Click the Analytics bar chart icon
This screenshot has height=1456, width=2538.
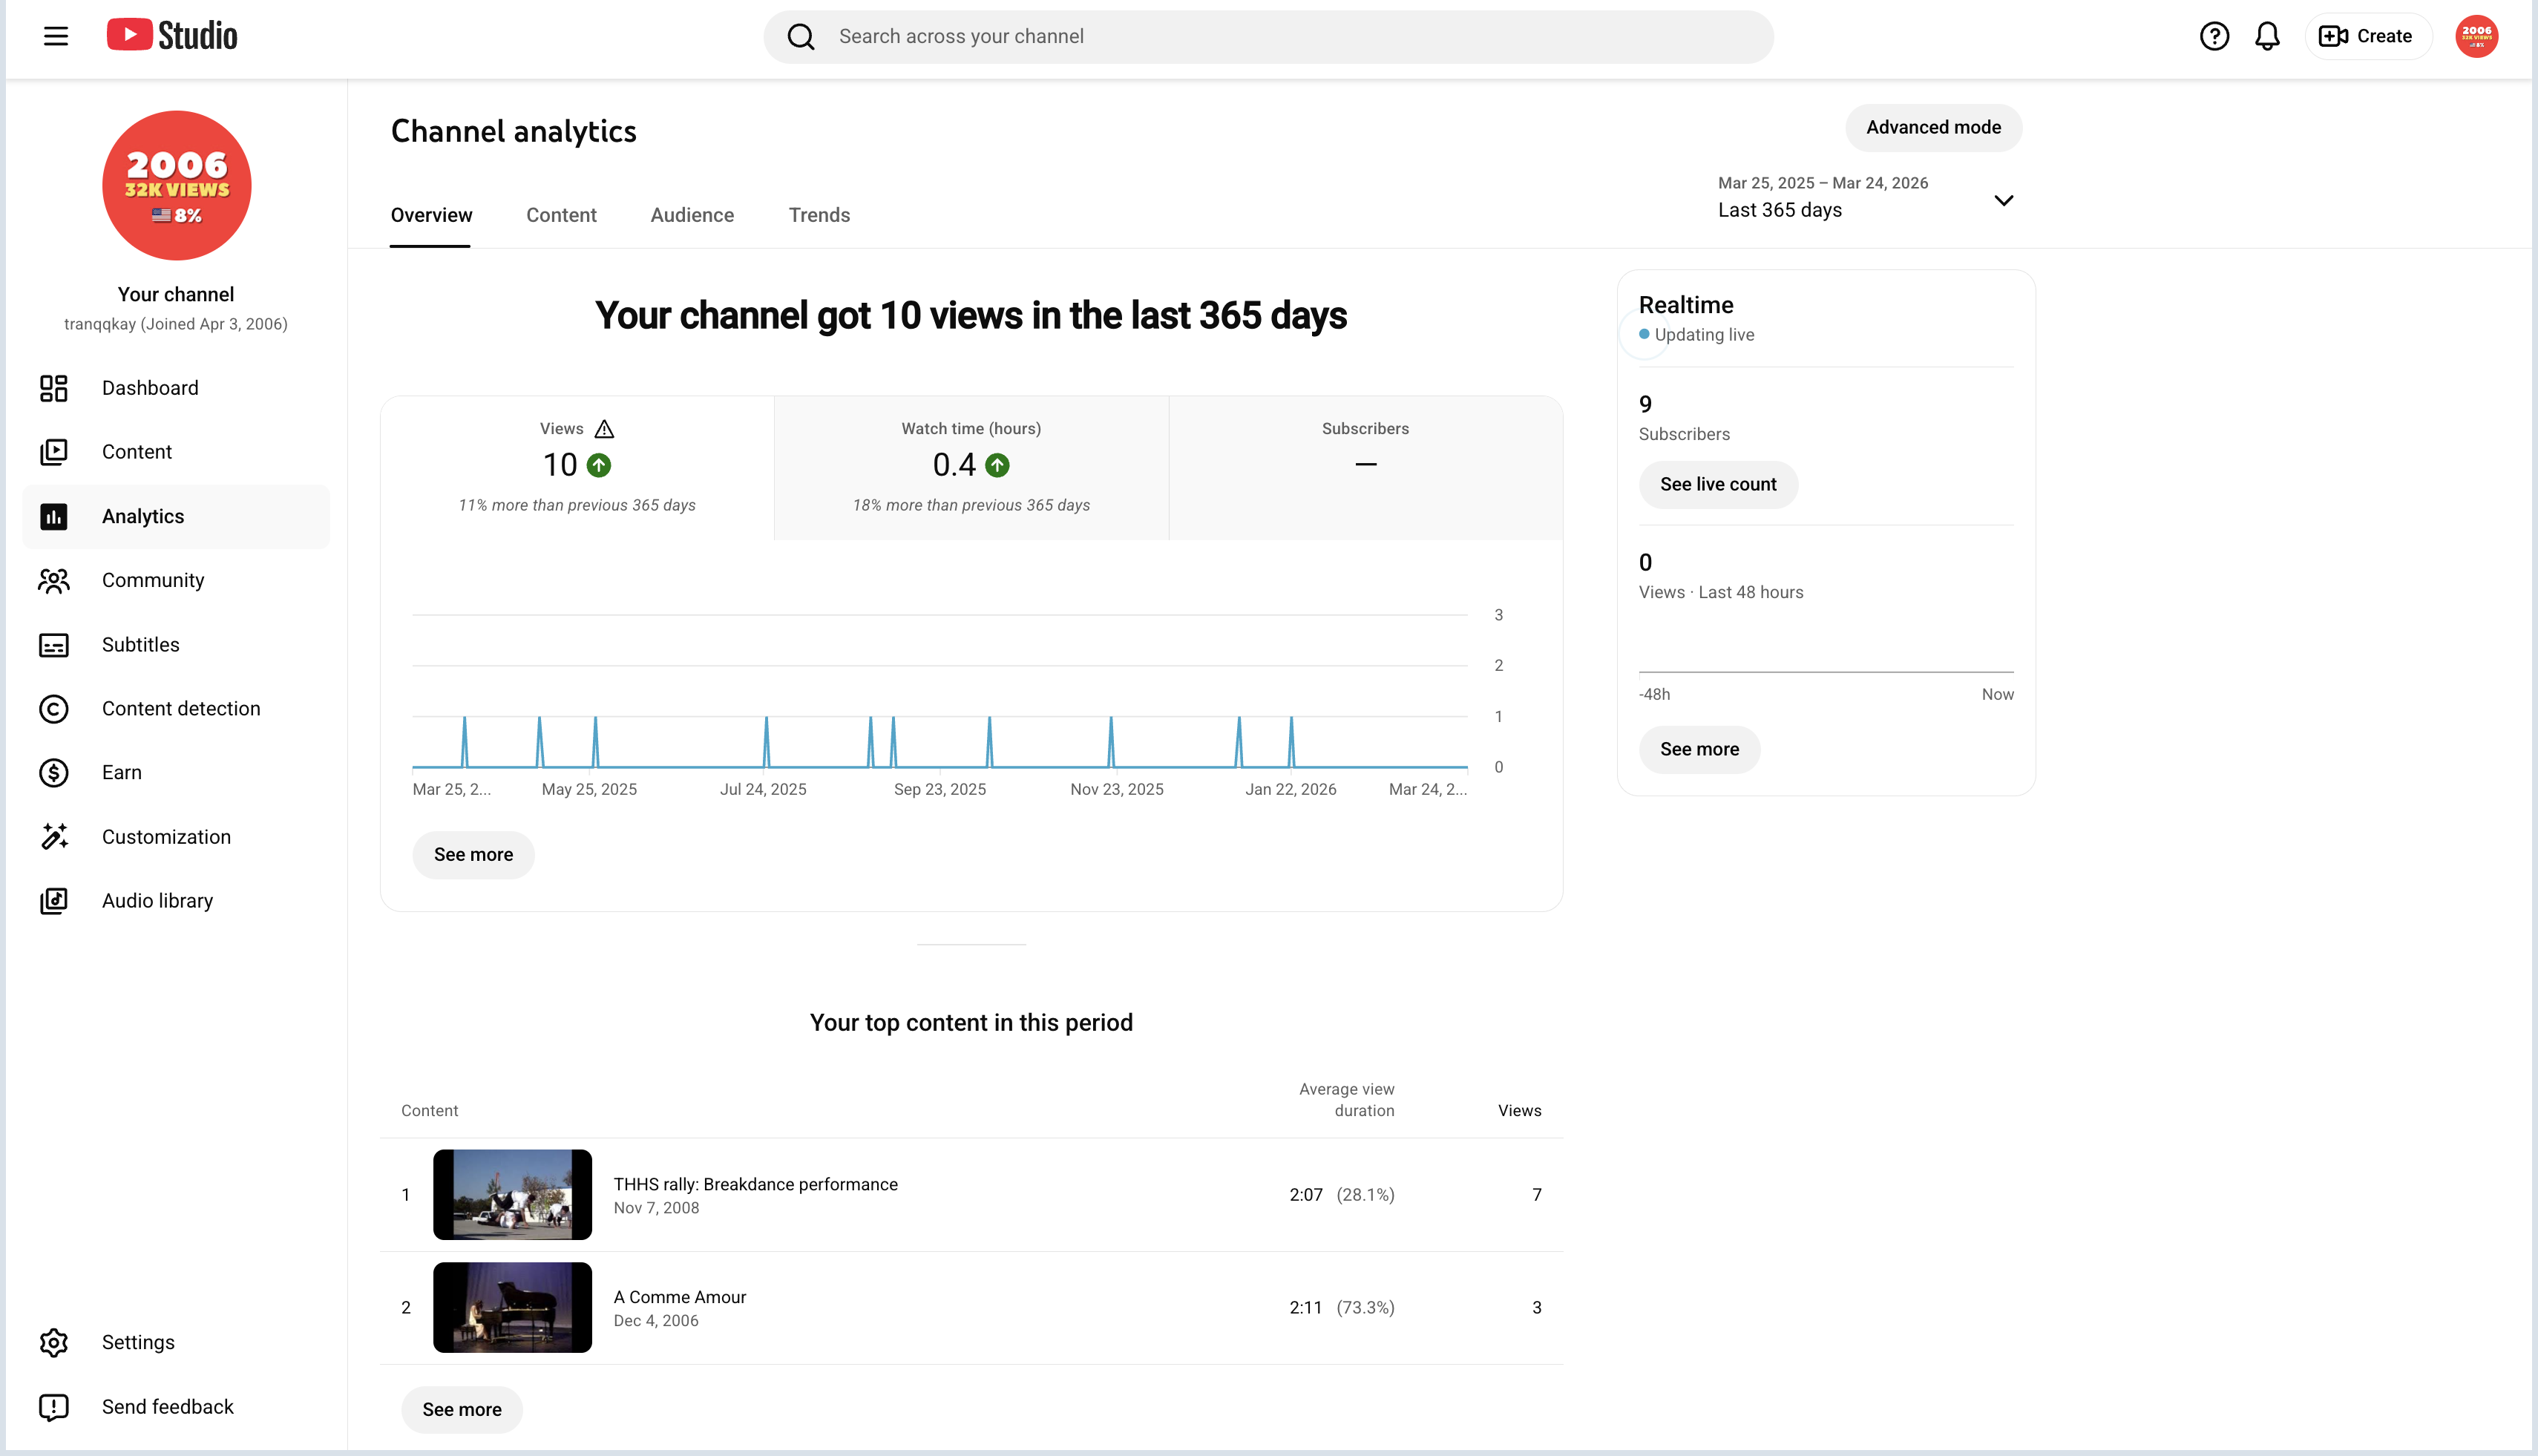[x=54, y=516]
